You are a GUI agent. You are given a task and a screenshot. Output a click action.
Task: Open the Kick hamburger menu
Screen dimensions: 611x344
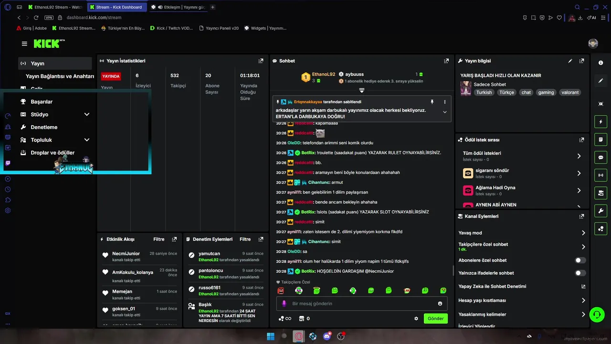click(24, 44)
